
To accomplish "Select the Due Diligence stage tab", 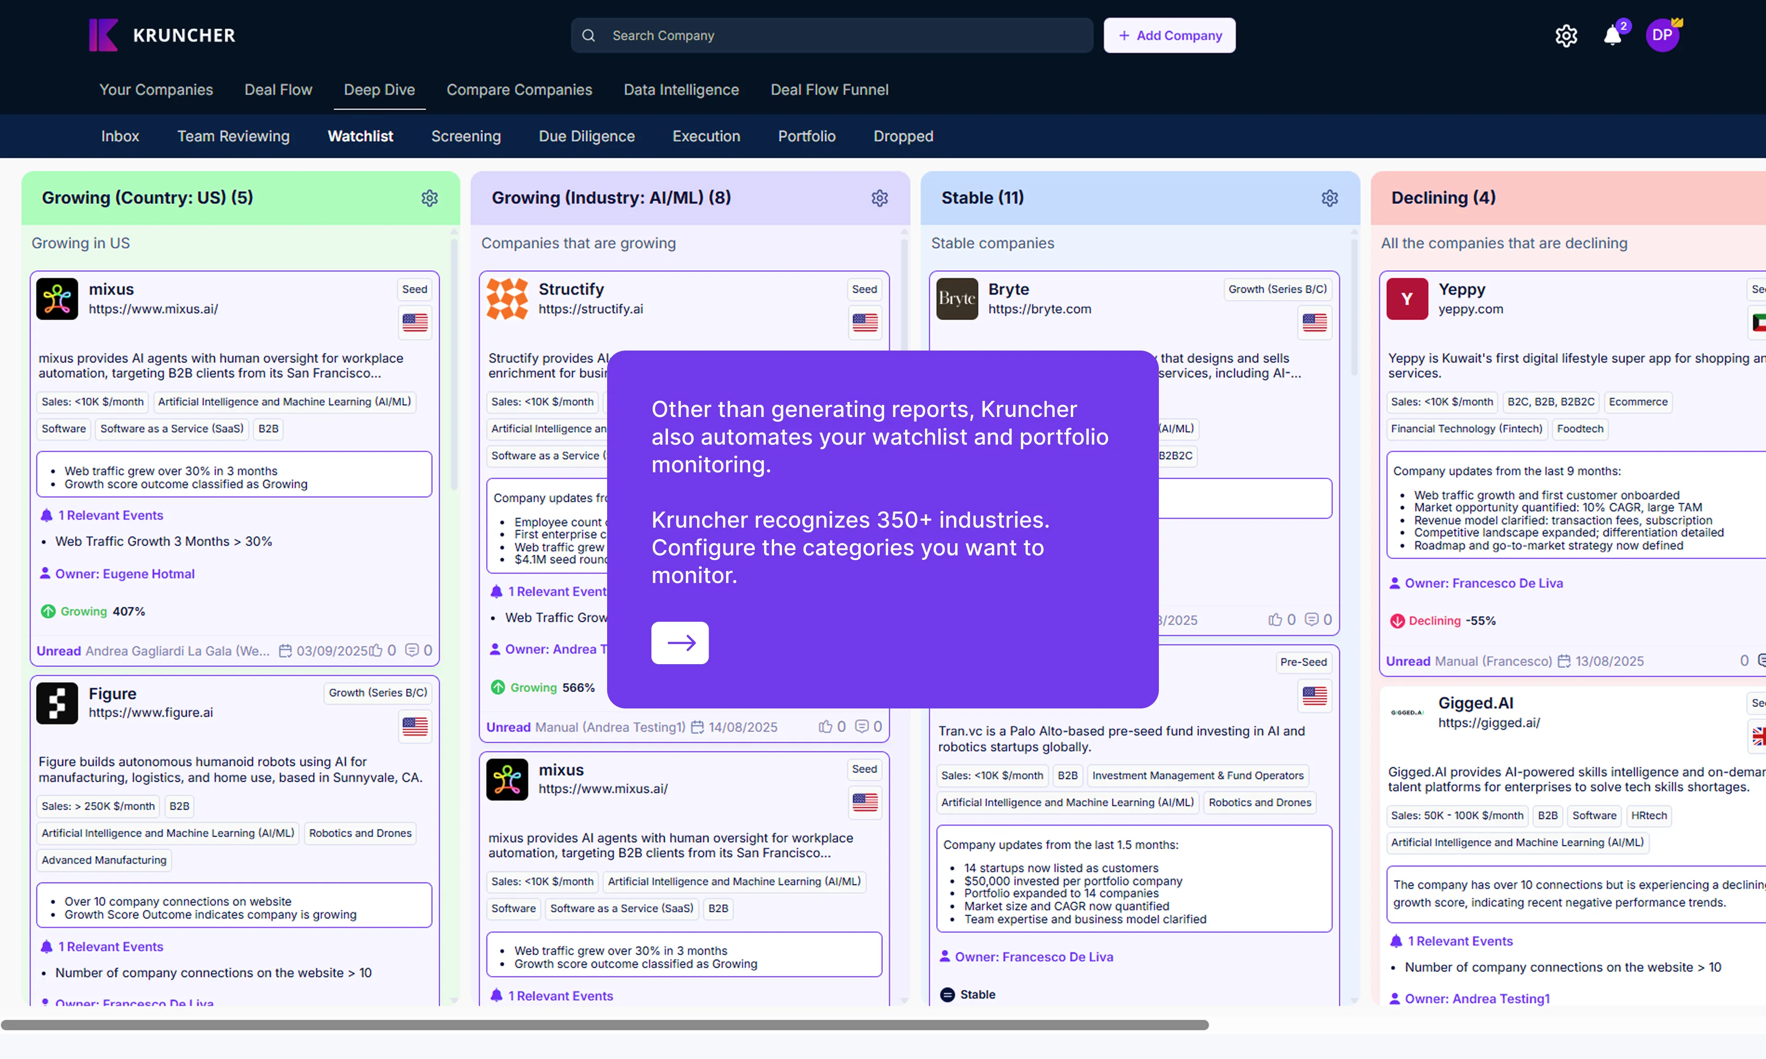I will pyautogui.click(x=586, y=137).
